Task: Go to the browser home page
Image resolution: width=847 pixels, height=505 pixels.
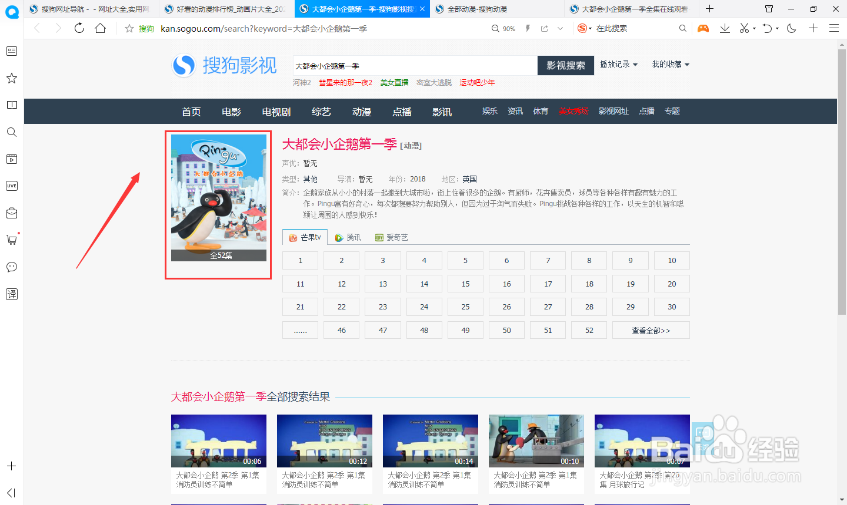Action: (101, 28)
